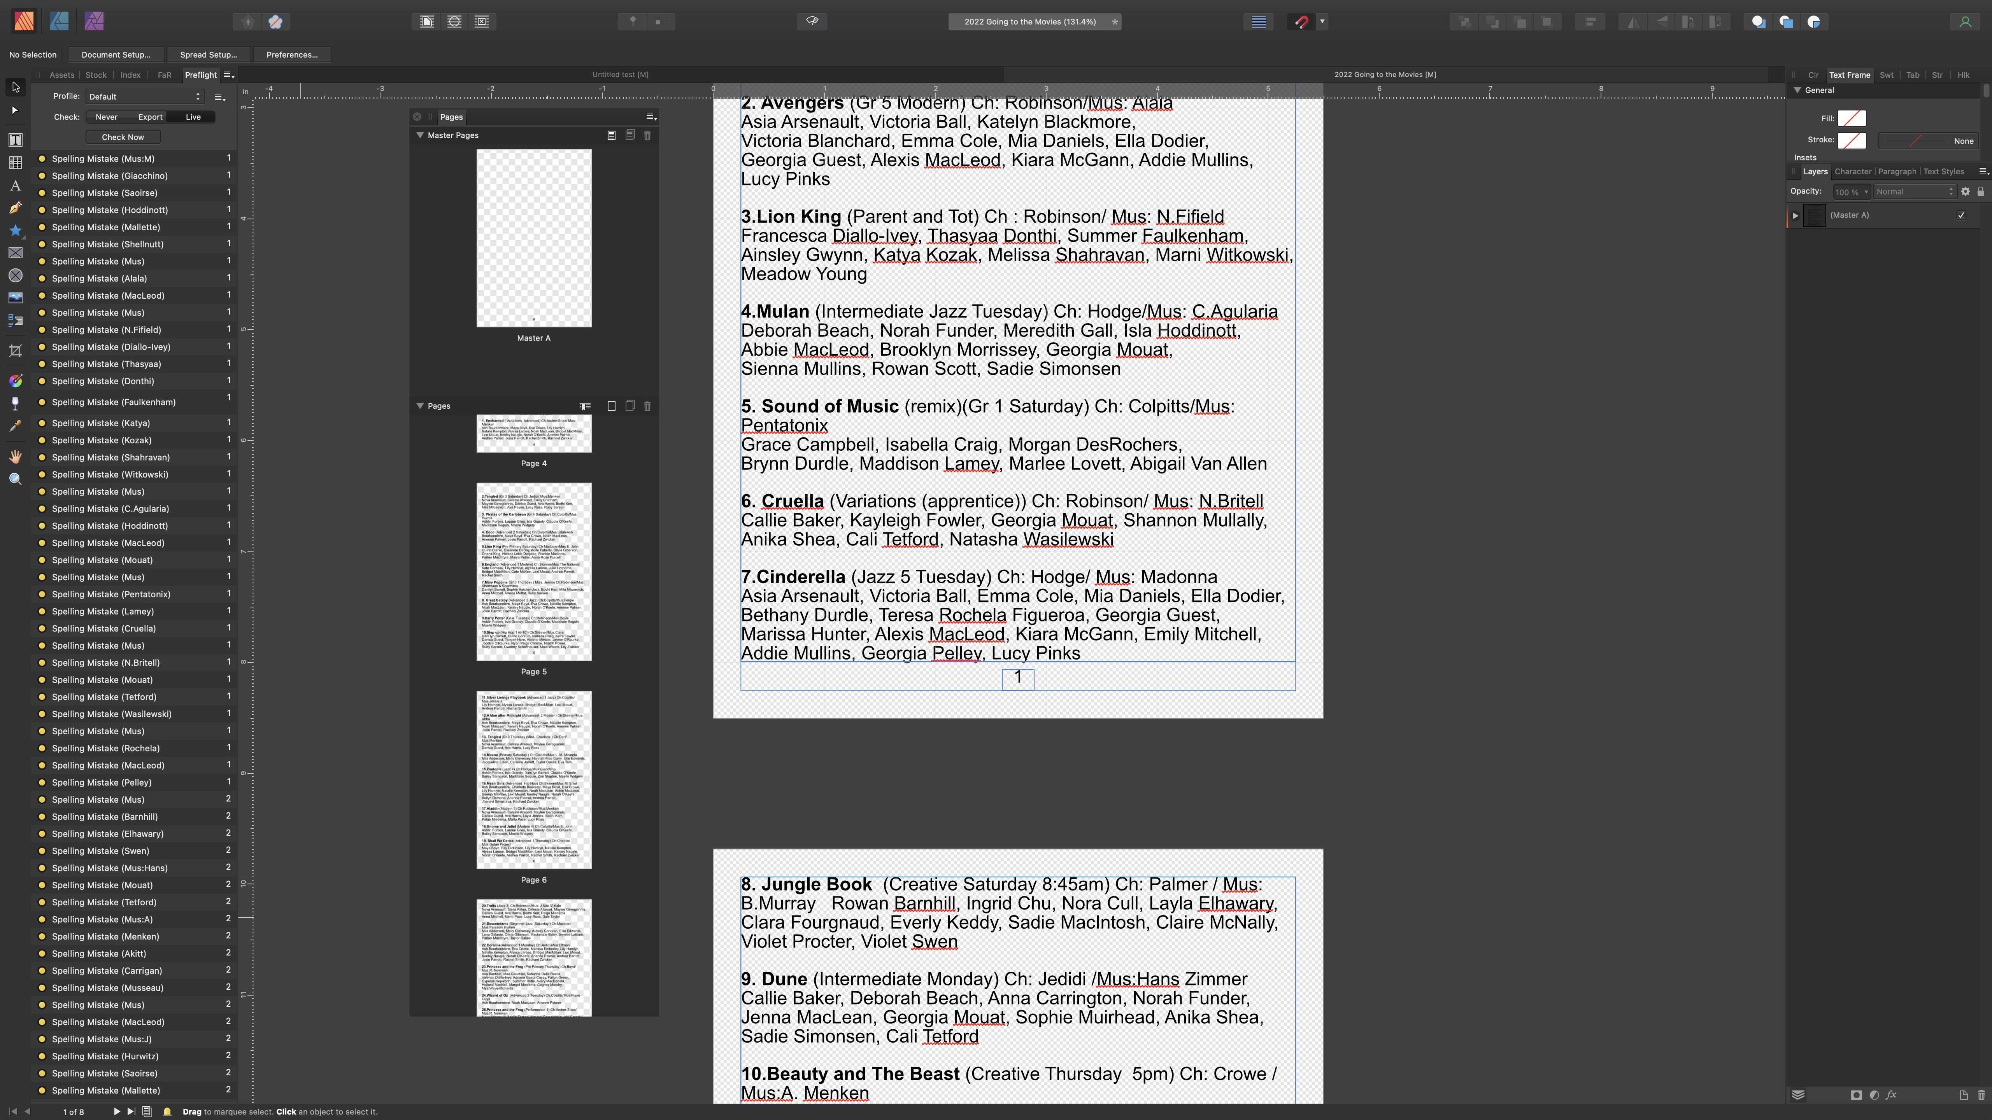
Task: Switch to the Stock tab
Action: tap(96, 75)
